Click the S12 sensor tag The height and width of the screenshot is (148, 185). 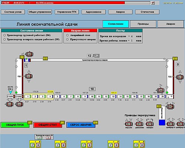tap(45, 58)
